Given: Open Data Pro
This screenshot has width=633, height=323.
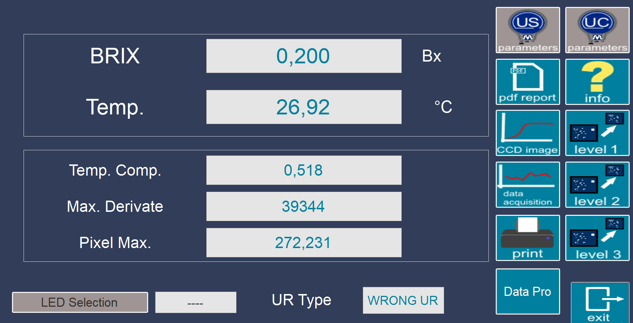Looking at the screenshot, I should coord(528,291).
